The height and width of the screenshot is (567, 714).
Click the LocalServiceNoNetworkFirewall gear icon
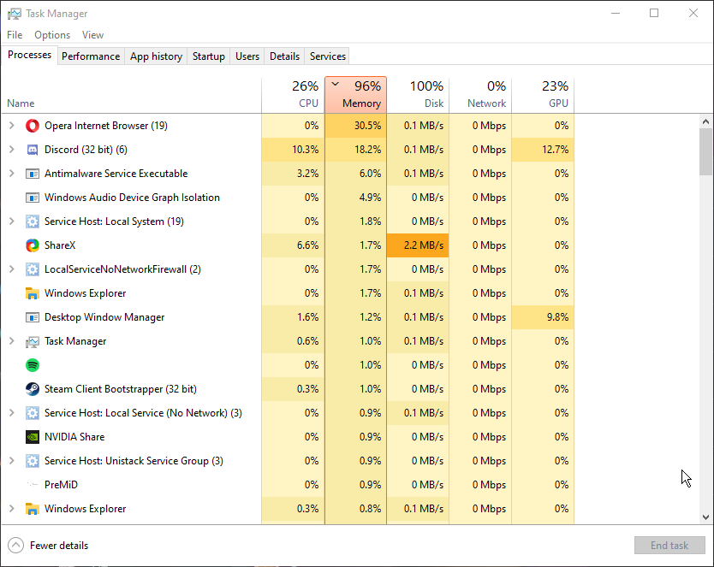coord(33,269)
